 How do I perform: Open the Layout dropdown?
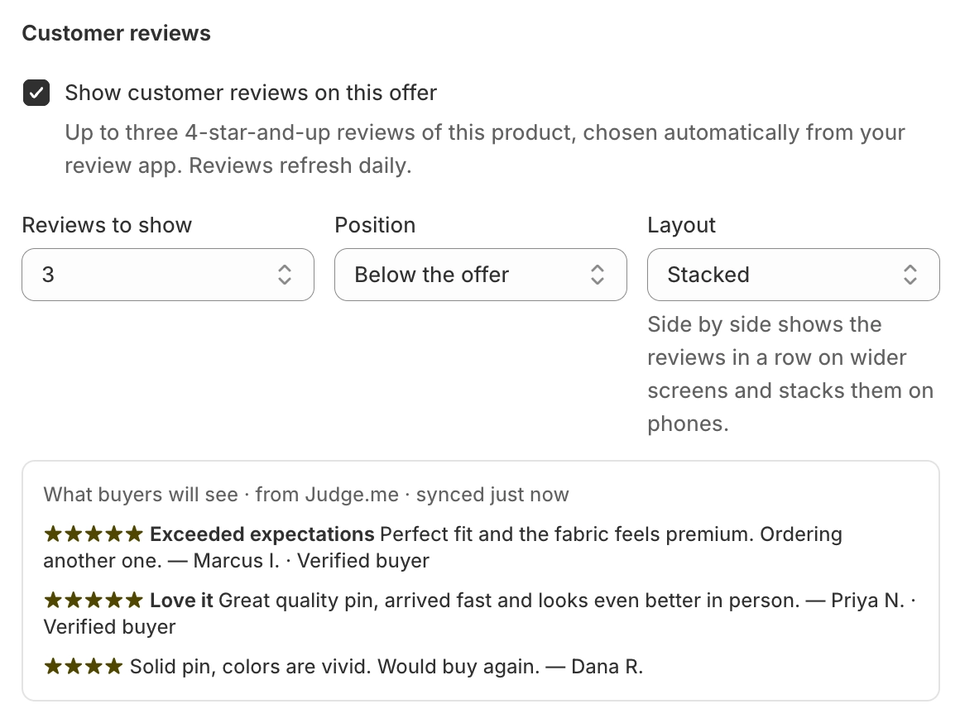(x=794, y=275)
